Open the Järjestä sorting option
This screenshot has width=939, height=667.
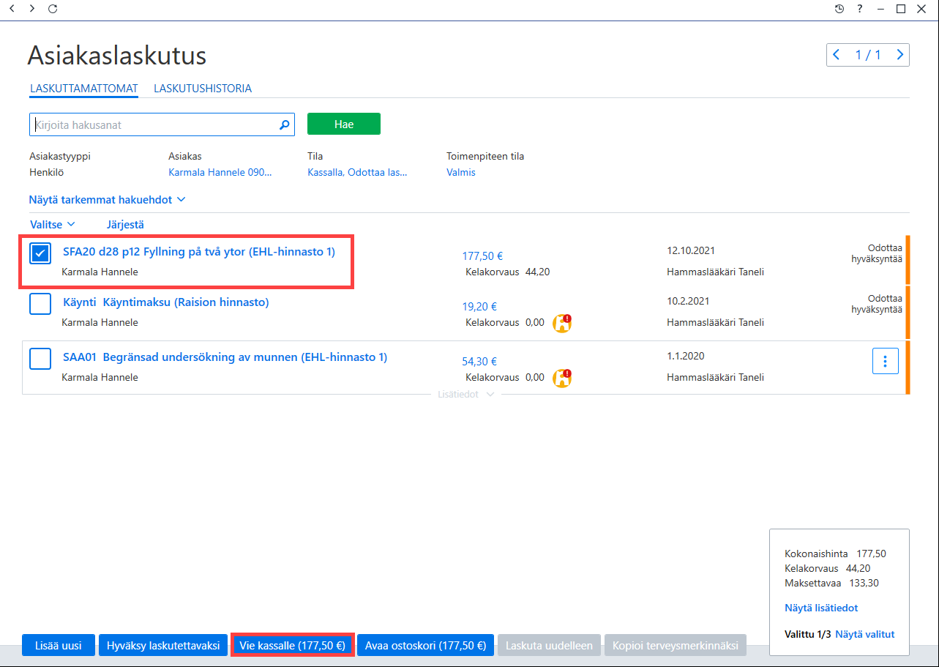125,225
